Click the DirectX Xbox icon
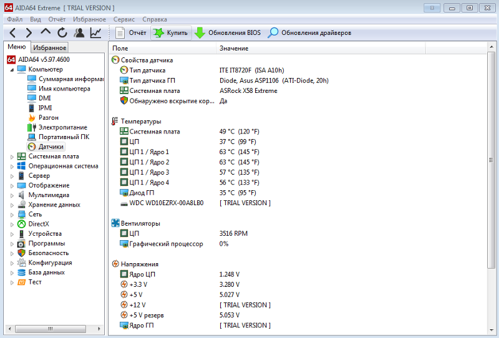Image resolution: width=499 pixels, height=338 pixels. [x=21, y=224]
